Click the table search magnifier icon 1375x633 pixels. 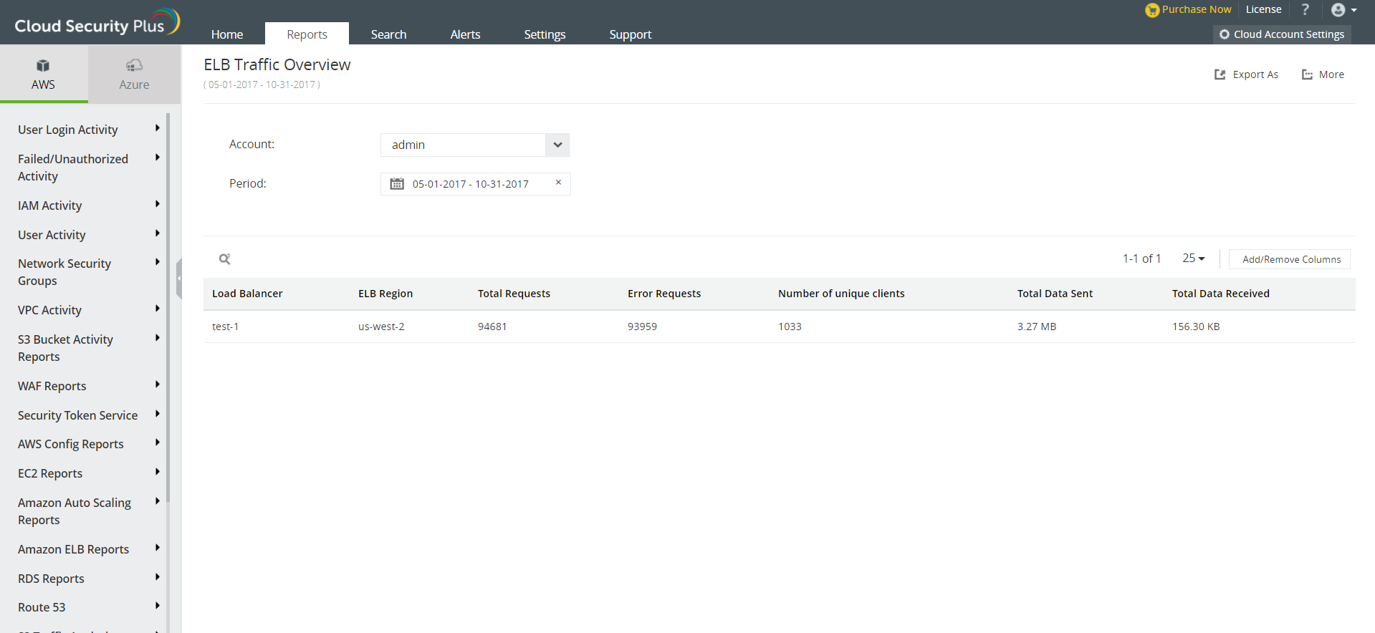(x=224, y=259)
